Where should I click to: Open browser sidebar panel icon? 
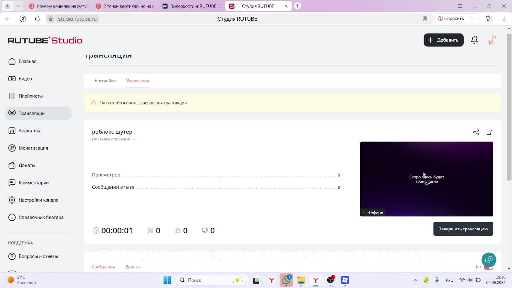tap(489, 19)
